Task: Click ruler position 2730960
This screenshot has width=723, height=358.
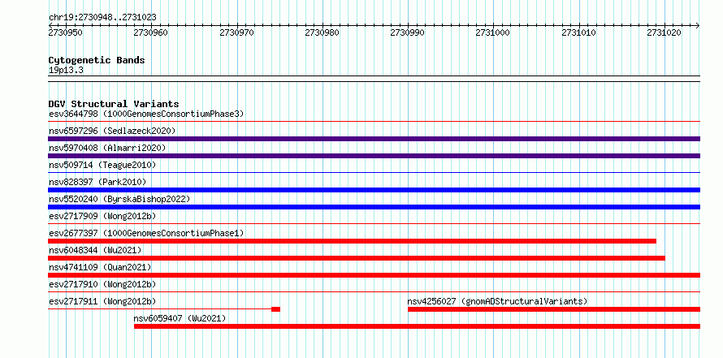Action: coord(151,32)
